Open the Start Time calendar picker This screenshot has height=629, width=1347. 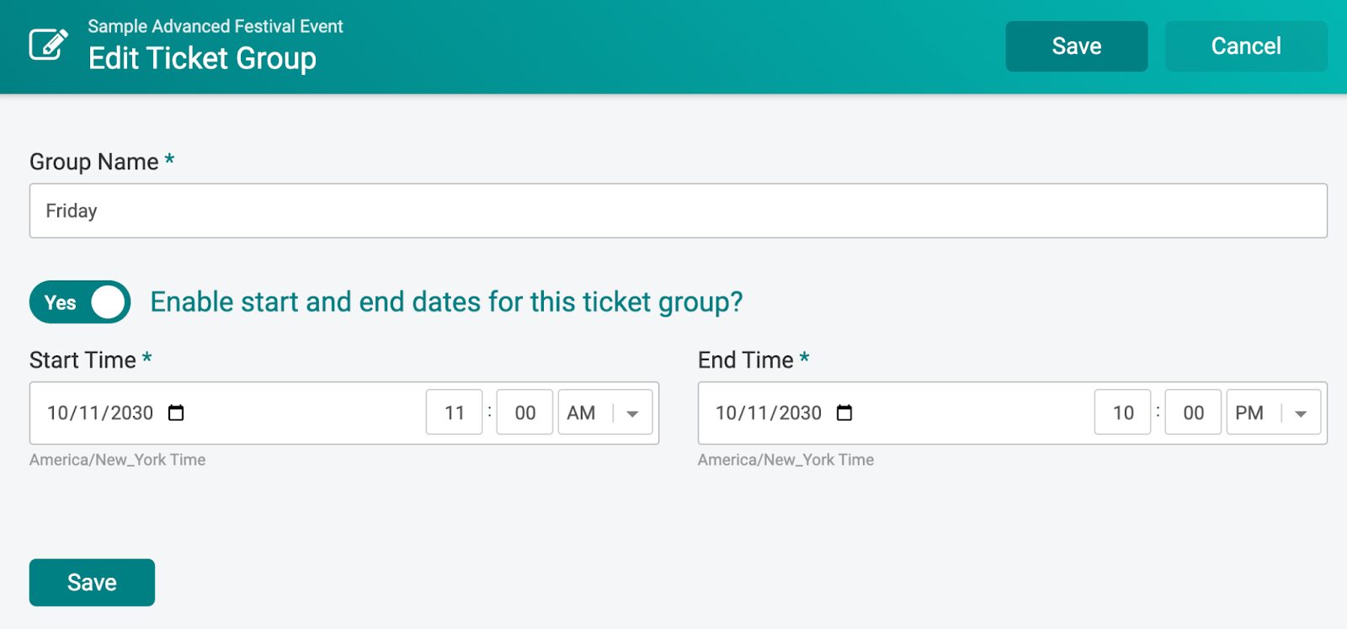[175, 413]
